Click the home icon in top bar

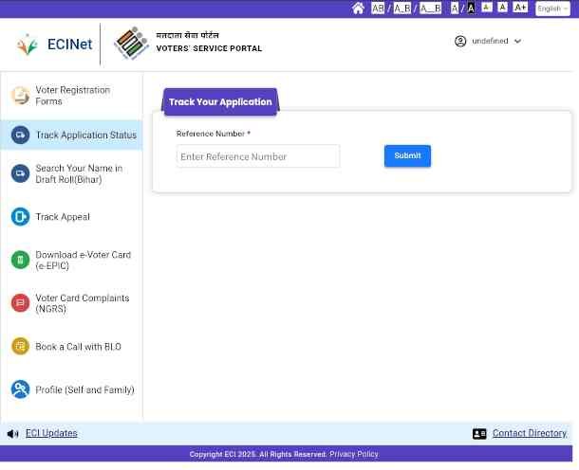point(358,9)
